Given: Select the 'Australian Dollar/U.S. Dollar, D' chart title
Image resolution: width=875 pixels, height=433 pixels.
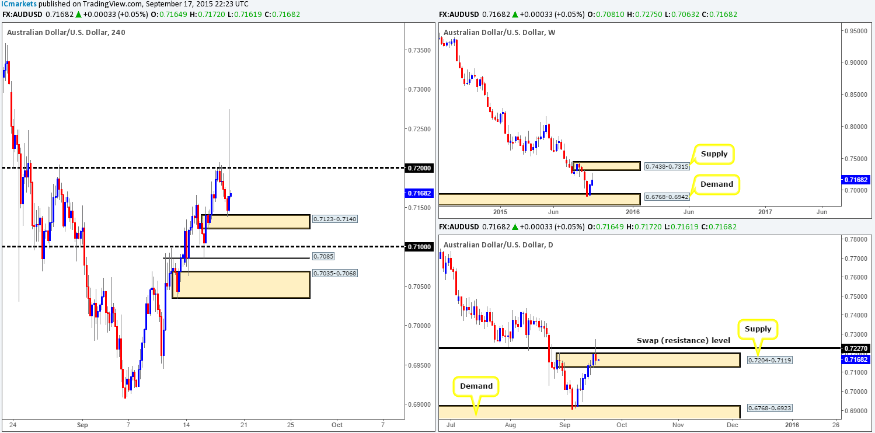Looking at the screenshot, I should (499, 245).
